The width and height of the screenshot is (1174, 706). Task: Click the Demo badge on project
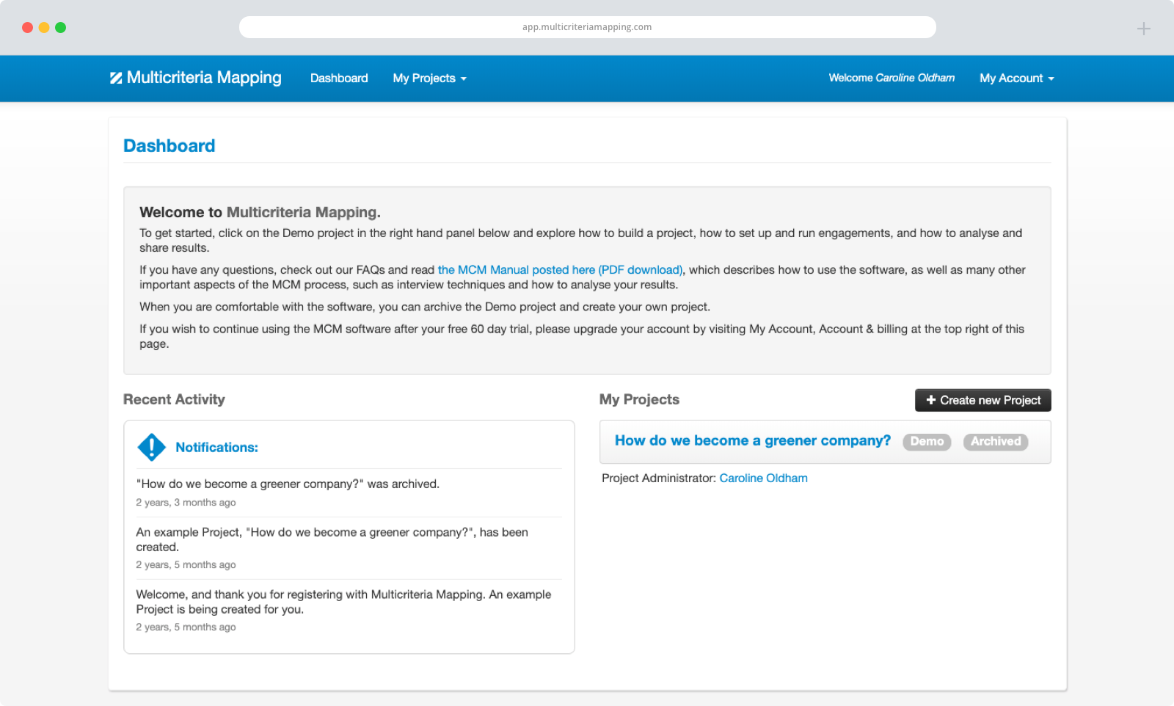tap(927, 442)
